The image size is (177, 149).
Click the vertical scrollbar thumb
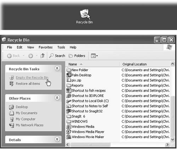(172, 117)
